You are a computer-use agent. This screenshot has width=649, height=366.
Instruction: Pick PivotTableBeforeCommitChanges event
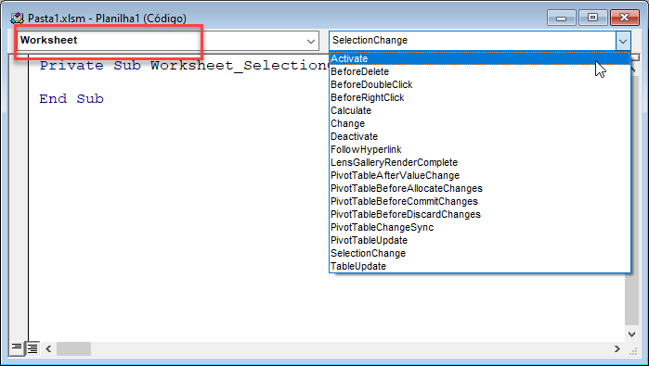[x=480, y=202]
